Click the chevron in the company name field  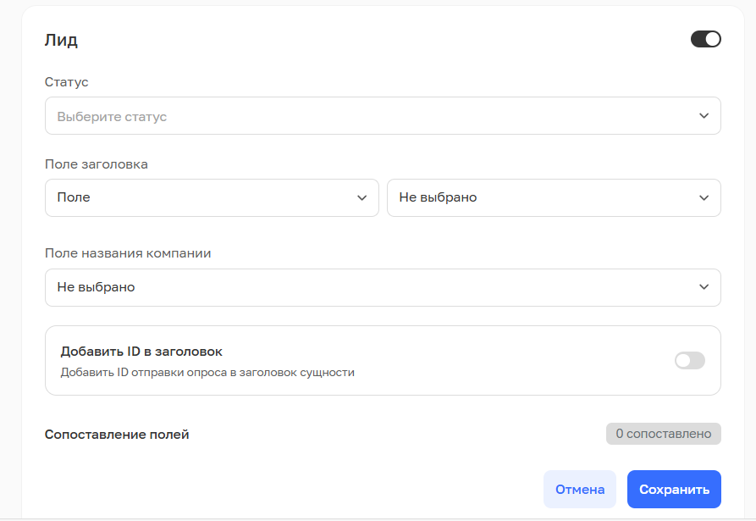704,287
